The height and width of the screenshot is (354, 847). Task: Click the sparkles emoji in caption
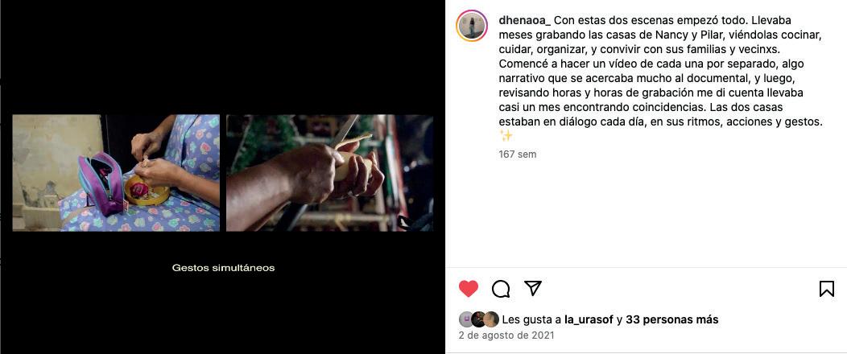click(x=506, y=135)
